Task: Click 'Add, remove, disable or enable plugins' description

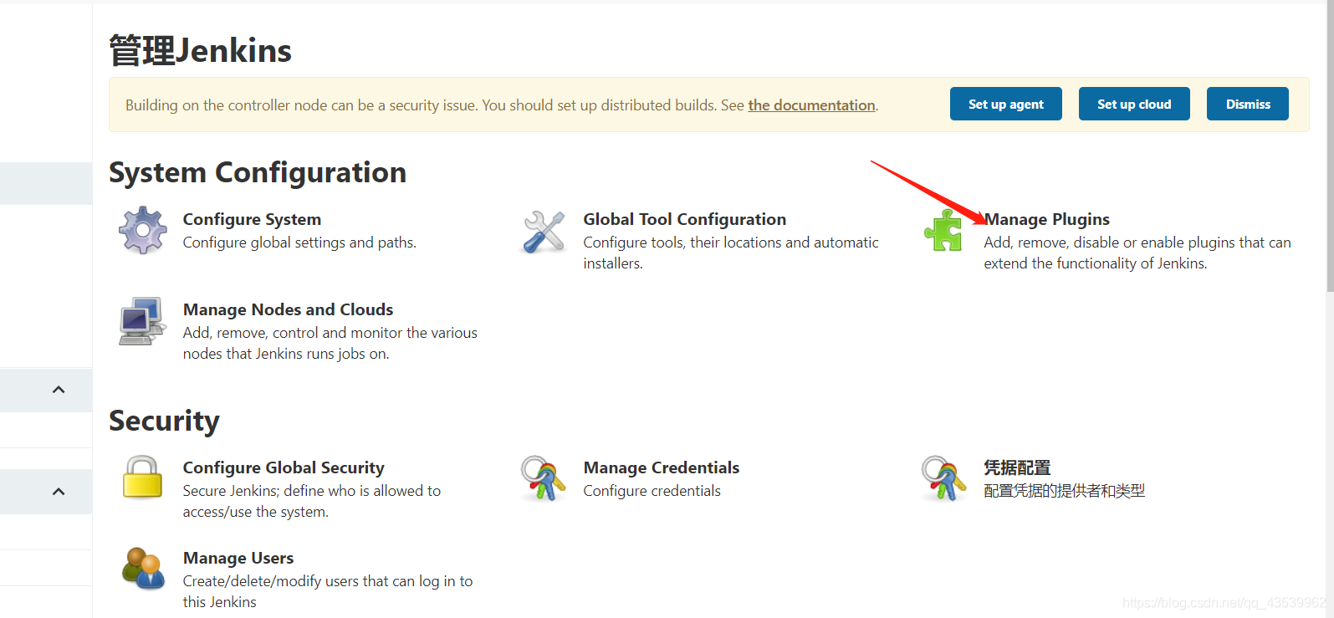Action: pyautogui.click(x=1137, y=253)
